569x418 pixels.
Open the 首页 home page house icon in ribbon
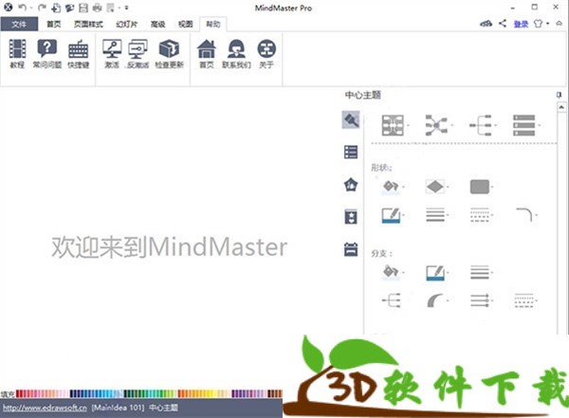[207, 53]
